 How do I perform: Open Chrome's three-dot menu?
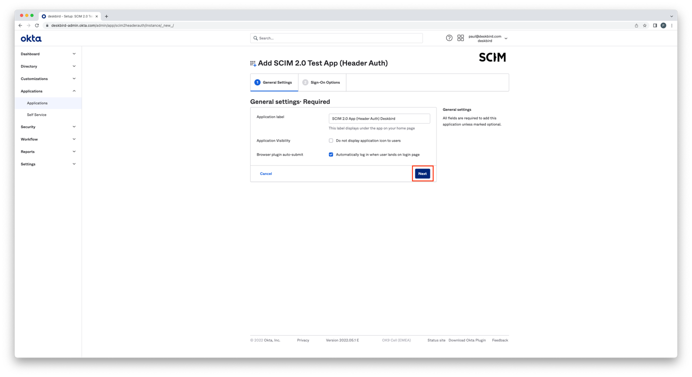pos(672,25)
